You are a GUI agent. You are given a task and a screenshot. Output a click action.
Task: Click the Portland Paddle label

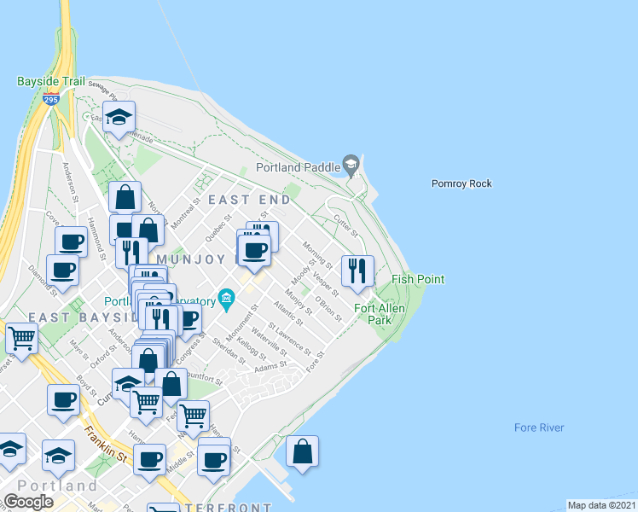click(298, 167)
